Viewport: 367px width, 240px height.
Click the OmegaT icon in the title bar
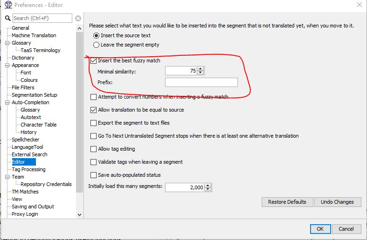pos(8,5)
